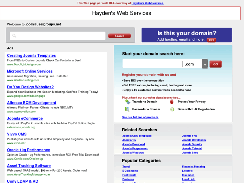Click Protect Your Privacy text link
Image resolution: width=244 pixels, height=183 pixels.
tap(192, 102)
